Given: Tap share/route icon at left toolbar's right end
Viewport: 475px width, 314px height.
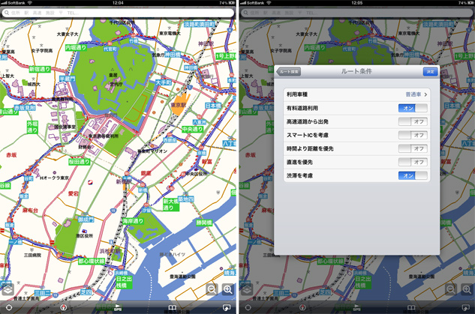Looking at the screenshot, I should [227, 308].
